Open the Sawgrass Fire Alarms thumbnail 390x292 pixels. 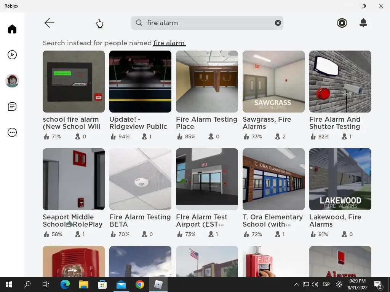[x=273, y=81]
